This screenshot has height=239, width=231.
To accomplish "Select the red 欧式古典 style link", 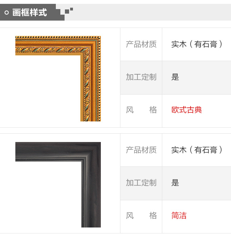I will pyautogui.click(x=187, y=110).
